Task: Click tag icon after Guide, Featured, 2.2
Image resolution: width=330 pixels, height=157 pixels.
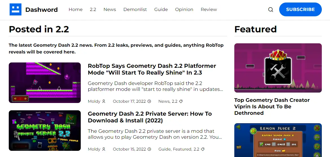Action: click(202, 149)
